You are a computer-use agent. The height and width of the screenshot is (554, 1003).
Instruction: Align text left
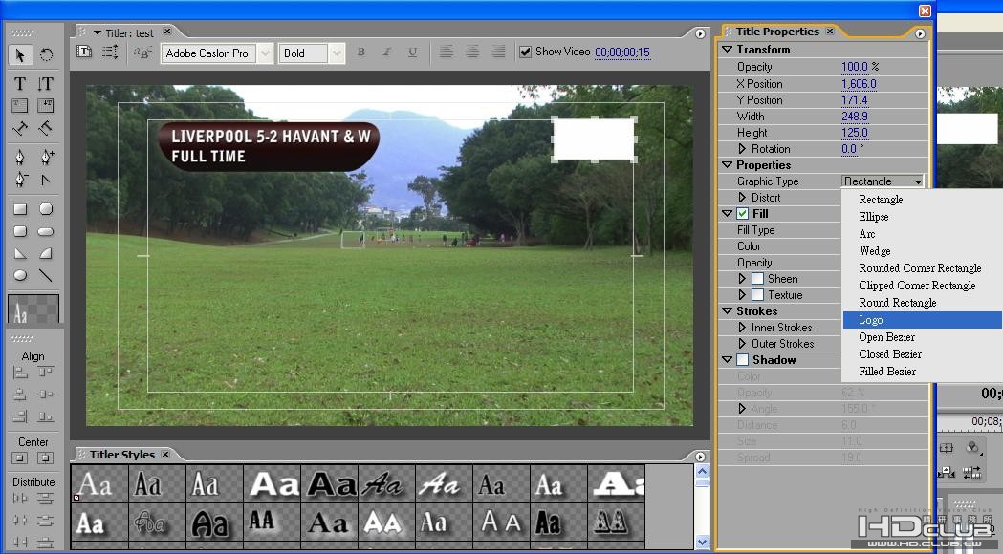(447, 52)
